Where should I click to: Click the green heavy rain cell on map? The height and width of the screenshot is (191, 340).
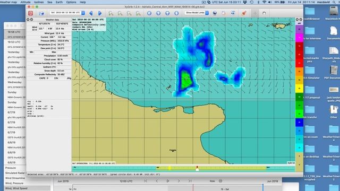186,80
